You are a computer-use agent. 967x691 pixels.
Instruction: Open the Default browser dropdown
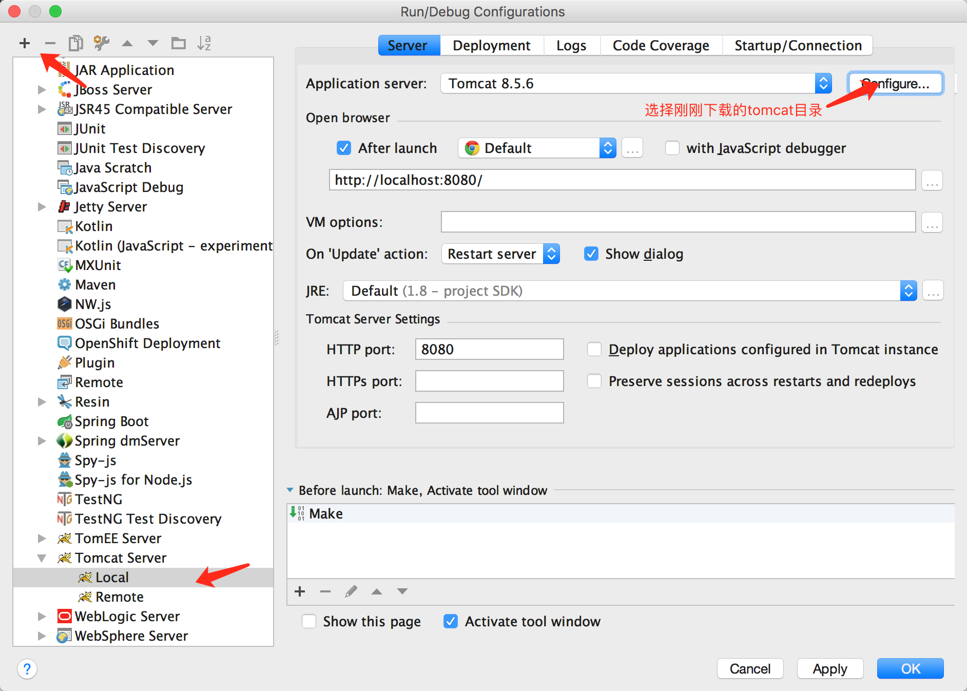click(537, 148)
